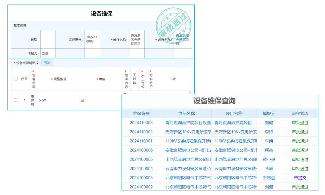The height and width of the screenshot is (195, 325).
Task: Click 审批通过 status for 张鑫's record
Action: point(300,169)
